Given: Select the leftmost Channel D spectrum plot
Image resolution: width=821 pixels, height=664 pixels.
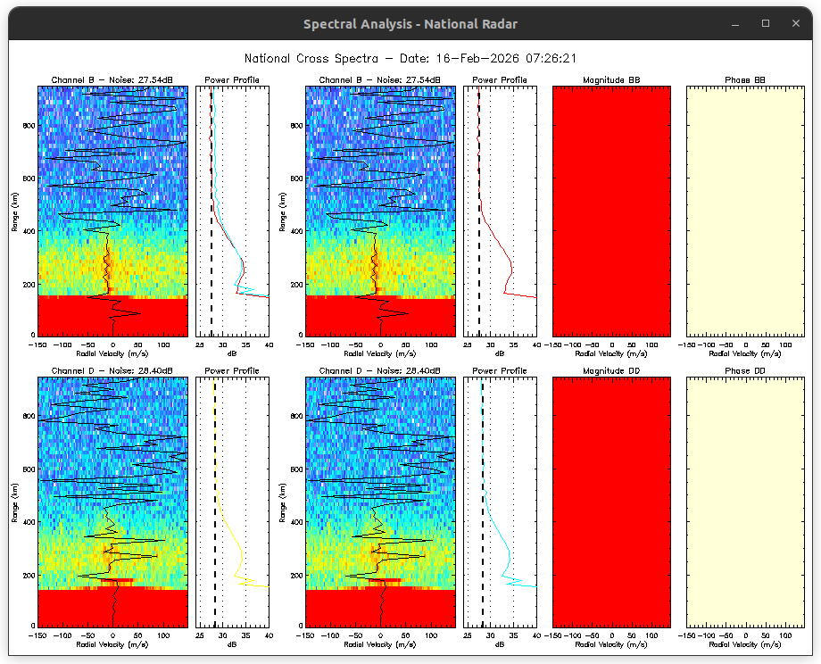Looking at the screenshot, I should click(112, 501).
